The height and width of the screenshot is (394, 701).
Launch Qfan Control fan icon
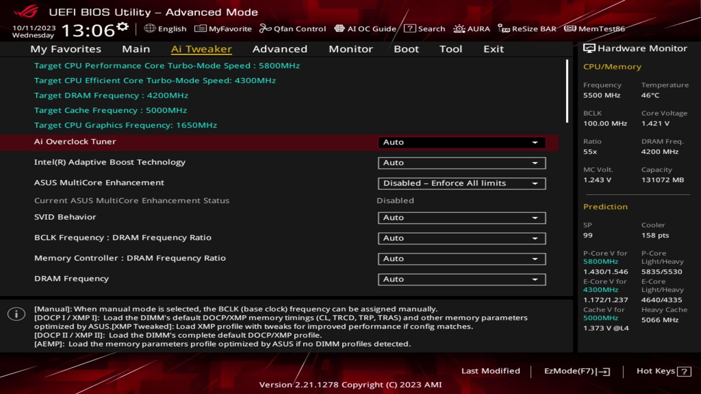tap(265, 28)
